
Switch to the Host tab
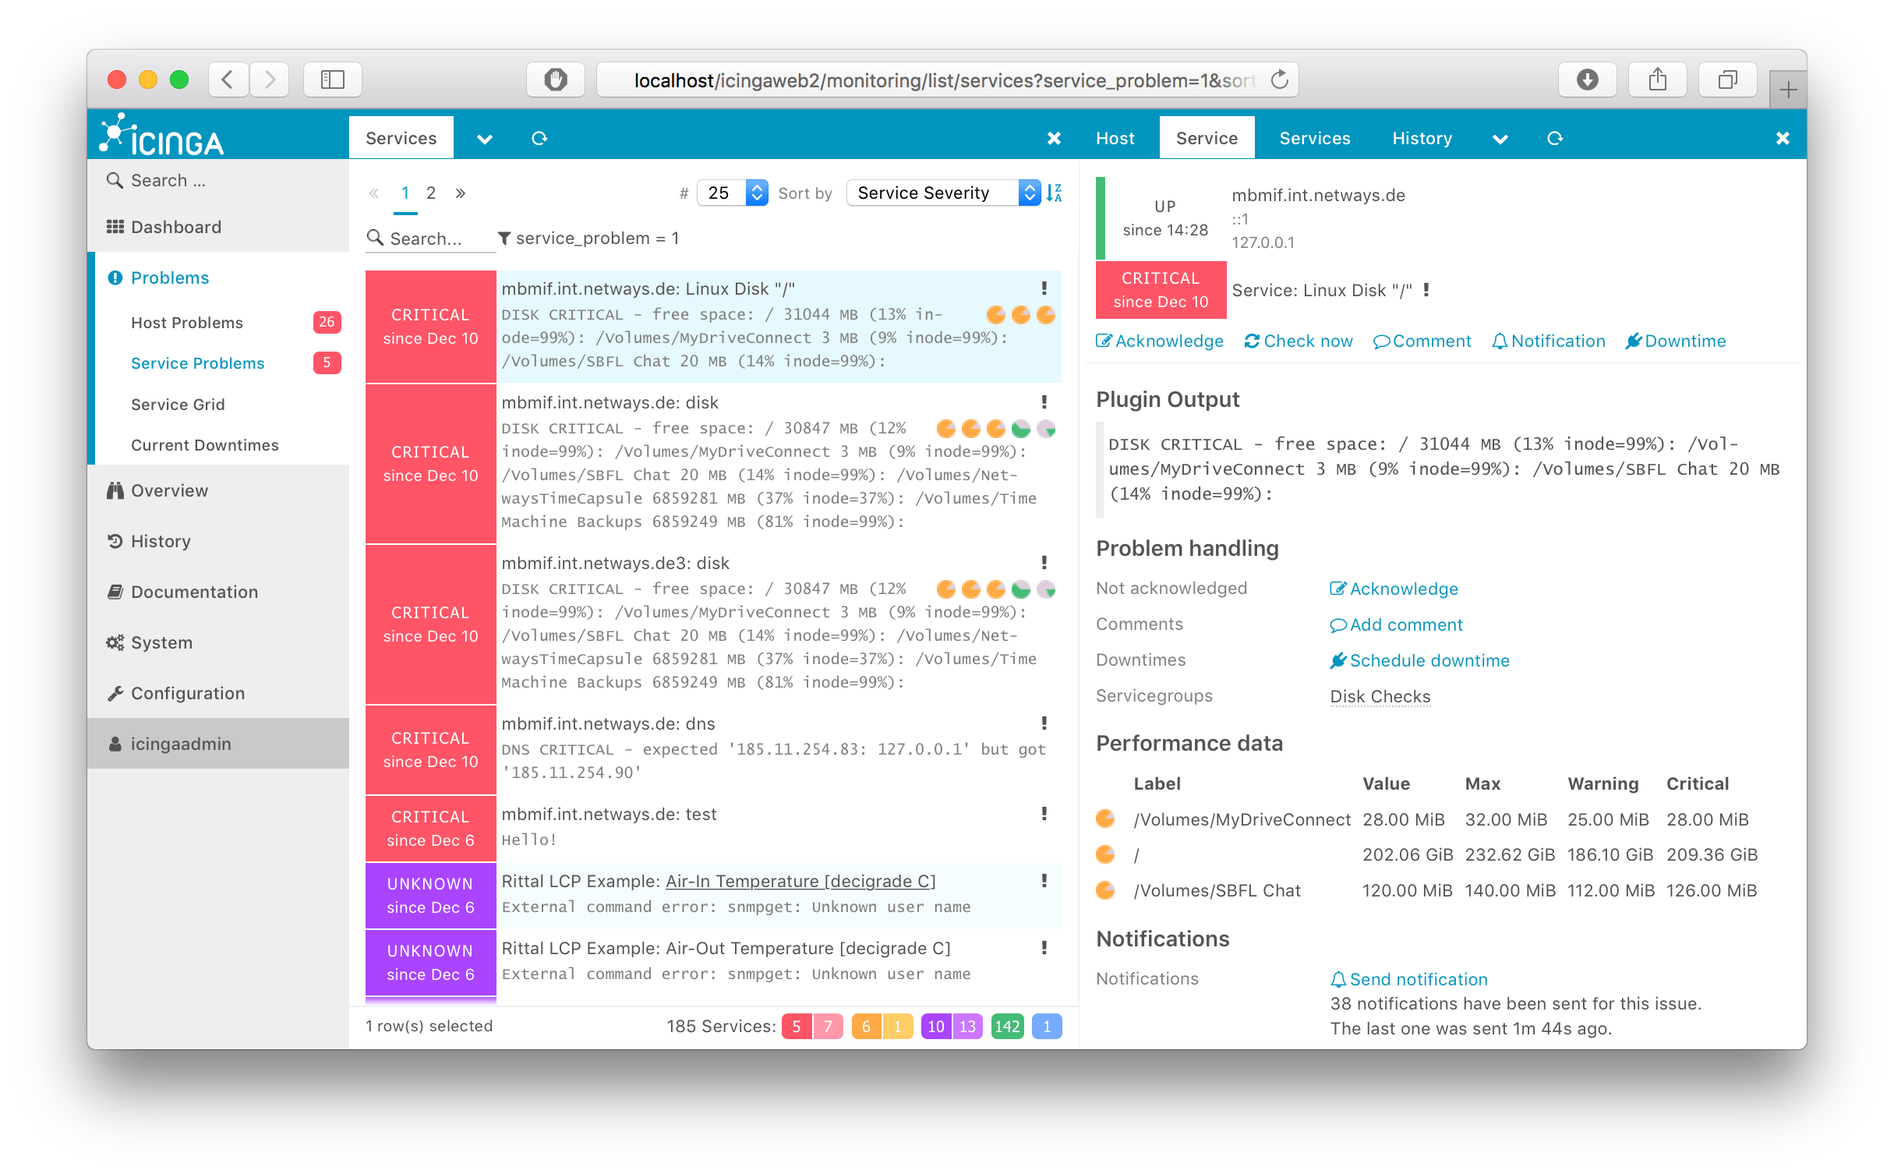[1115, 138]
